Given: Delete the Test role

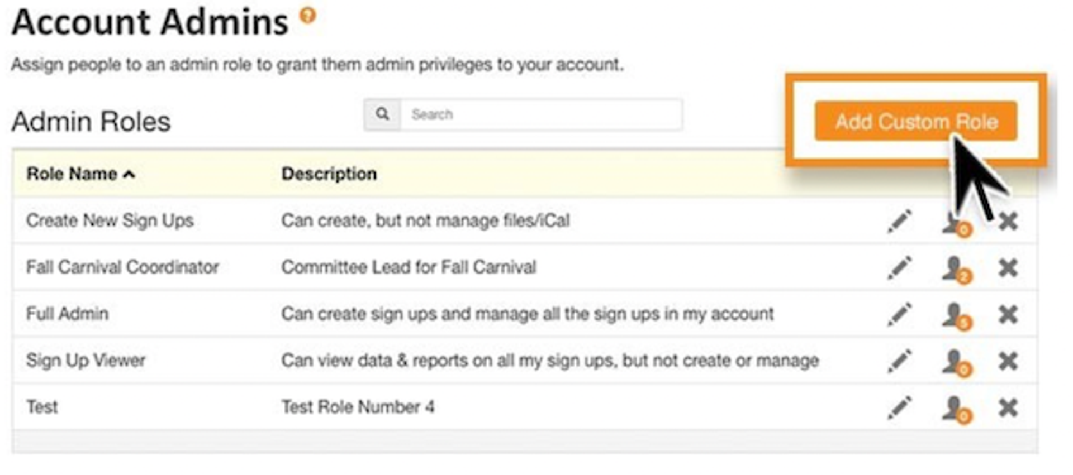Looking at the screenshot, I should tap(1008, 408).
